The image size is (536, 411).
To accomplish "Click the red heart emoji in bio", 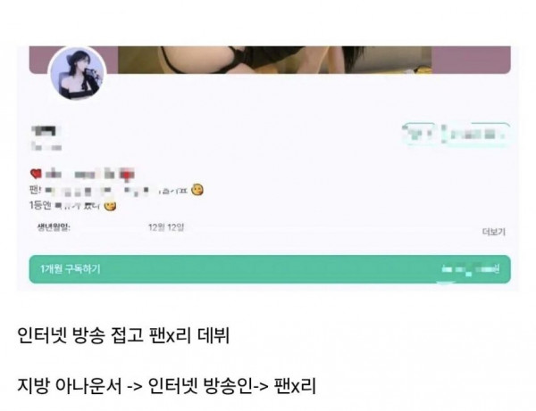I will pos(36,174).
